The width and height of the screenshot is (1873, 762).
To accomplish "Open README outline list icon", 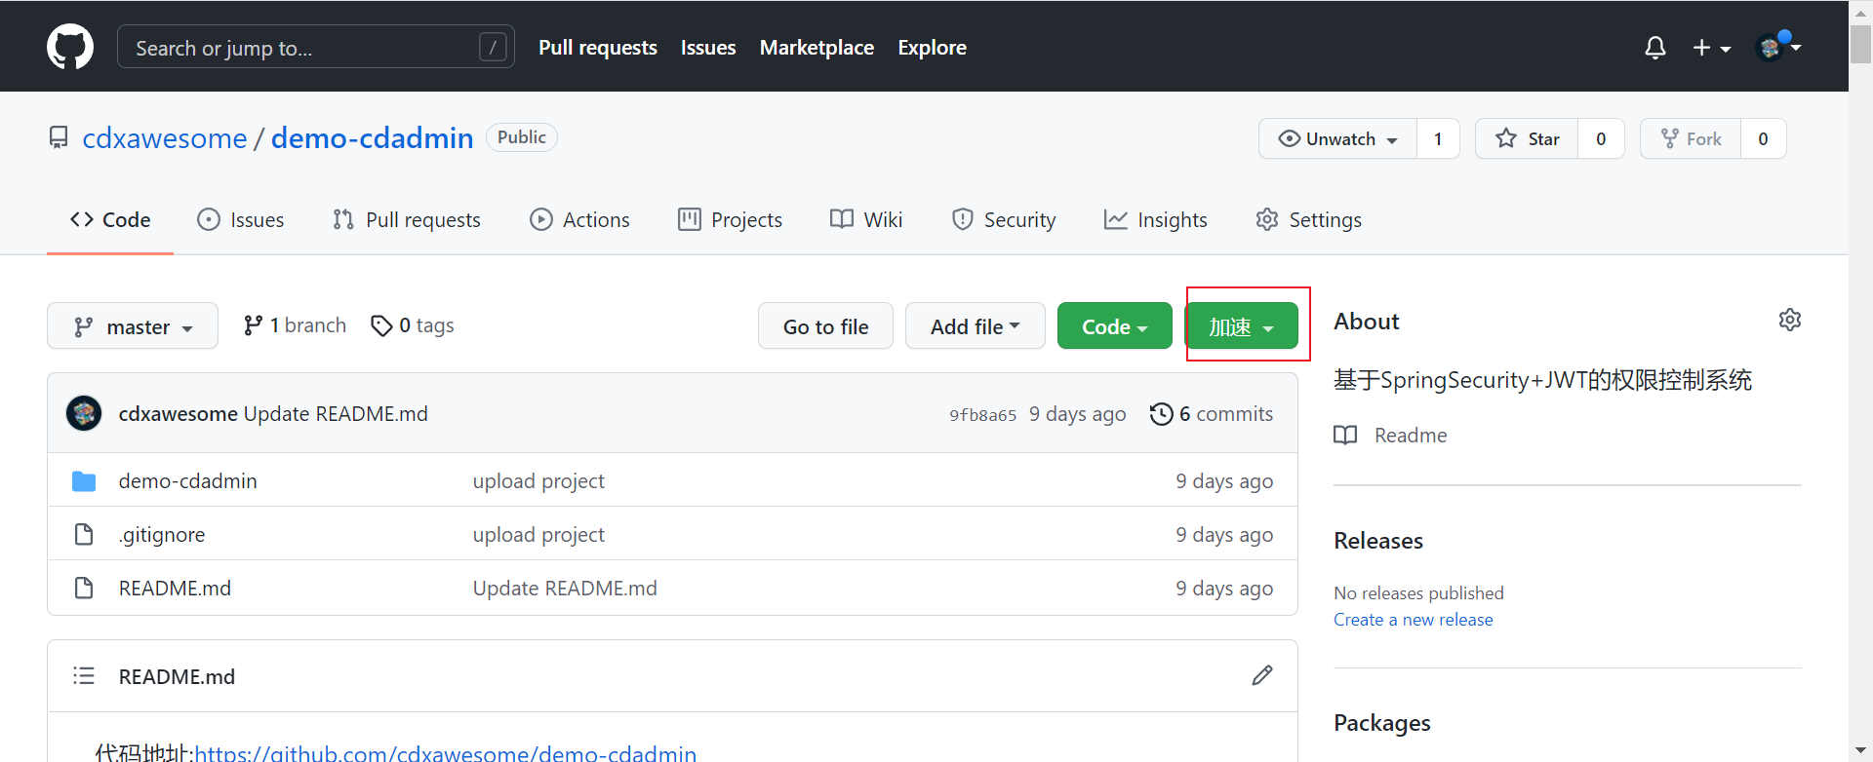I will click(84, 675).
